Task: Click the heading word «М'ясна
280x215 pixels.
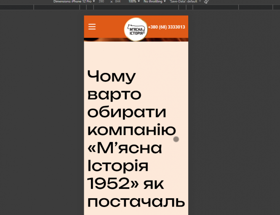Action: point(125,148)
